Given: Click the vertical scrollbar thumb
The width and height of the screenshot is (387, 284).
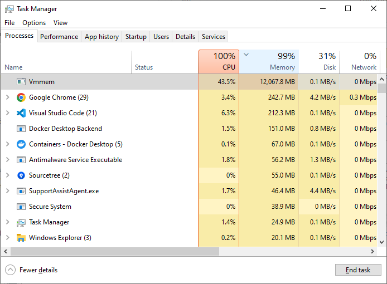Looking at the screenshot, I should [381, 88].
